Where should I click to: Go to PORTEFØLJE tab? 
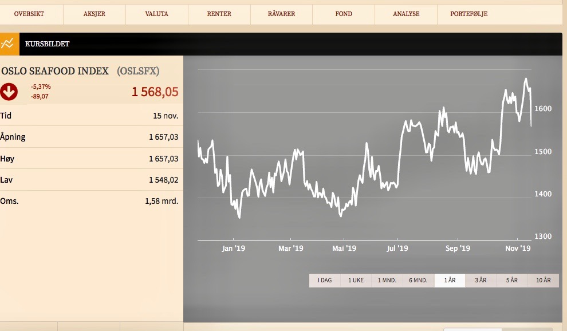pos(468,14)
